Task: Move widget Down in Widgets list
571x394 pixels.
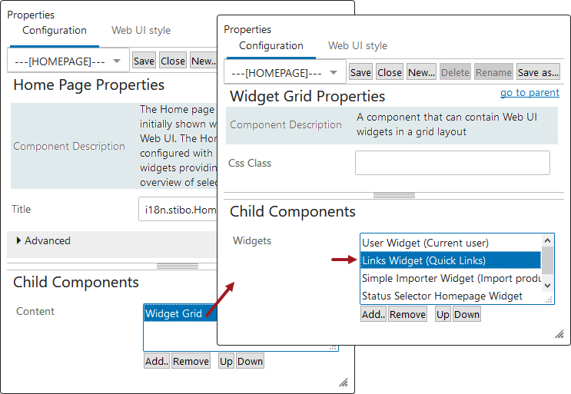Action: 466,314
